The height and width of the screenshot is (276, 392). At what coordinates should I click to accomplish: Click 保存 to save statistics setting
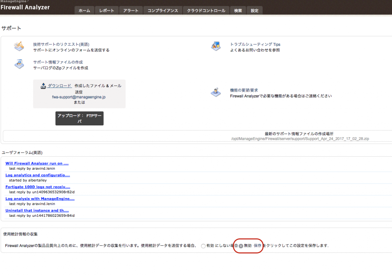(258, 245)
